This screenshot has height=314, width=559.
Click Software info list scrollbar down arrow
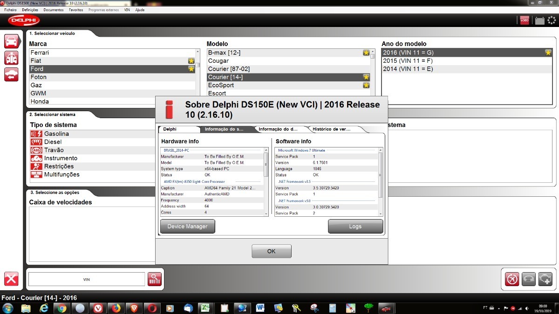coord(381,214)
